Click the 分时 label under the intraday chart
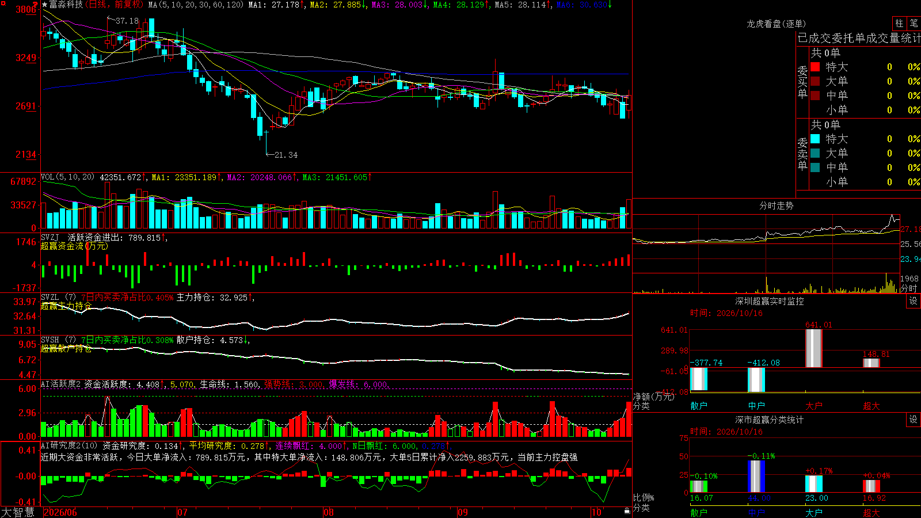Viewport: 921px width, 518px height. point(909,288)
